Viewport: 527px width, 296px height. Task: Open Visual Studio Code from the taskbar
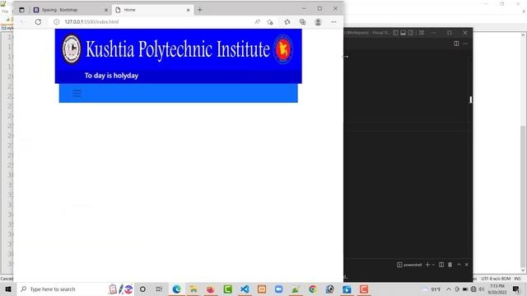pos(245,289)
